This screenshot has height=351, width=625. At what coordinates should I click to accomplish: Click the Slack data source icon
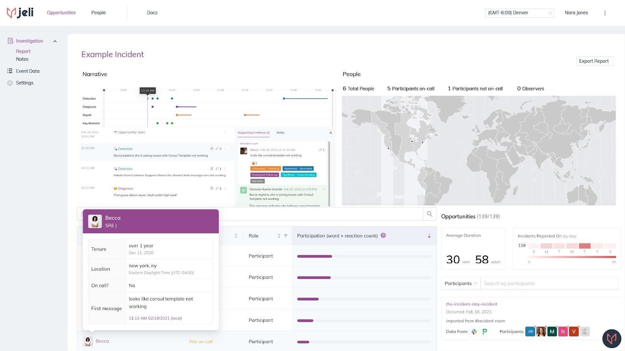point(474,331)
